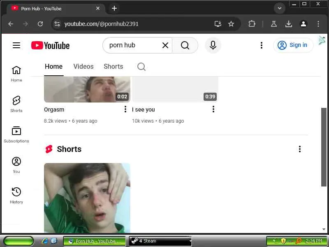The width and height of the screenshot is (329, 247).
Task: Click the shield icon in the system tray
Action: (x=283, y=241)
